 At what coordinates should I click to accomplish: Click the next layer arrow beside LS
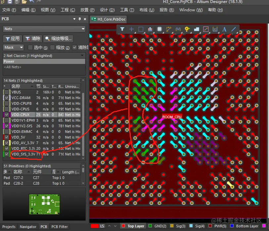click(115, 226)
